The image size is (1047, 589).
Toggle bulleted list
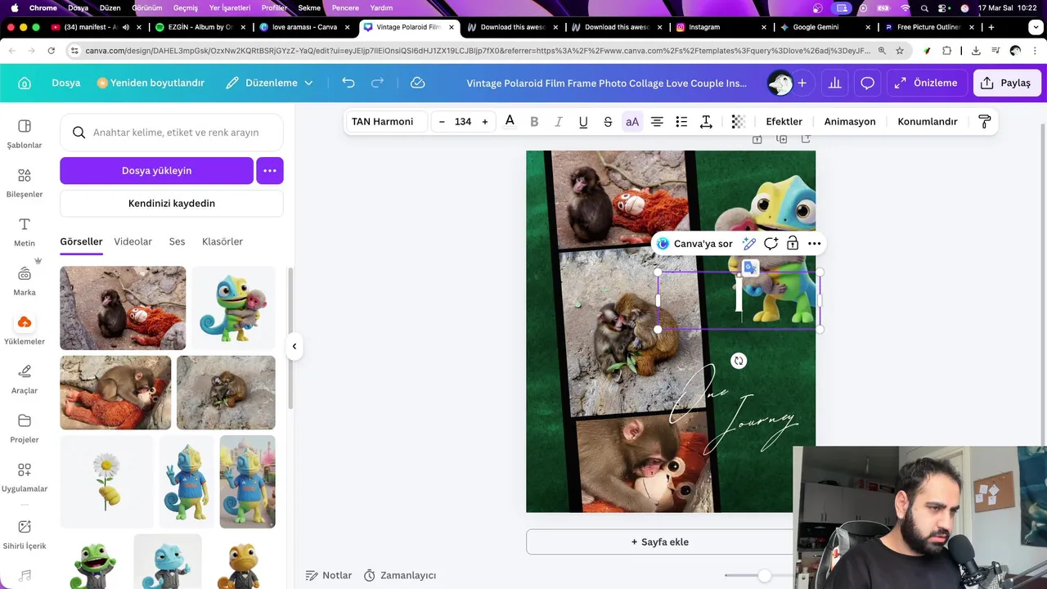pyautogui.click(x=681, y=121)
